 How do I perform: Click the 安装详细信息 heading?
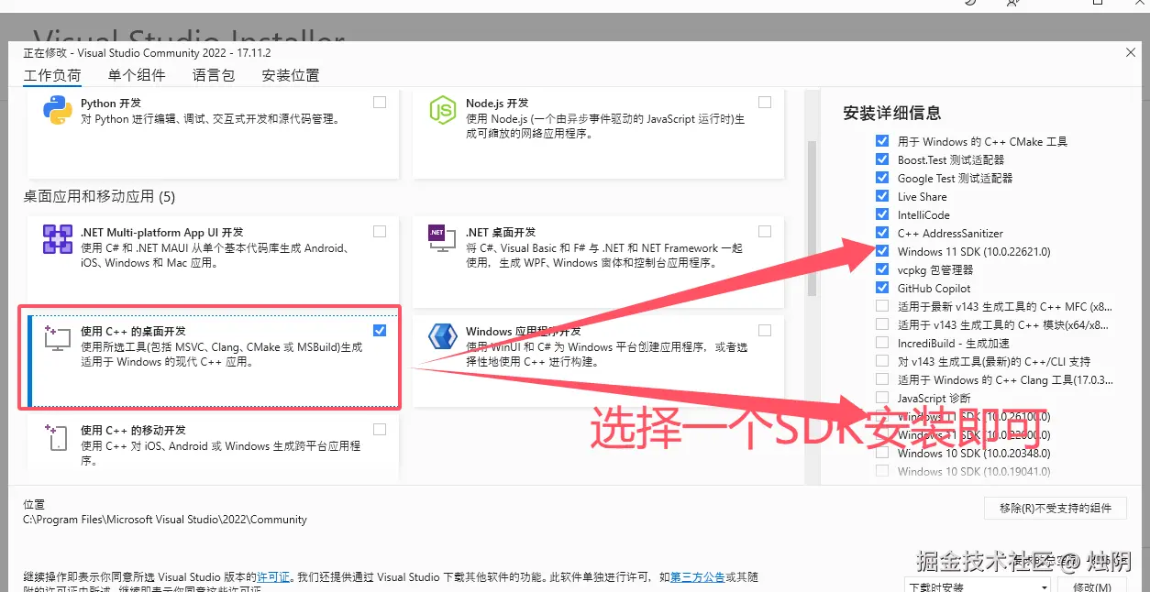[892, 114]
